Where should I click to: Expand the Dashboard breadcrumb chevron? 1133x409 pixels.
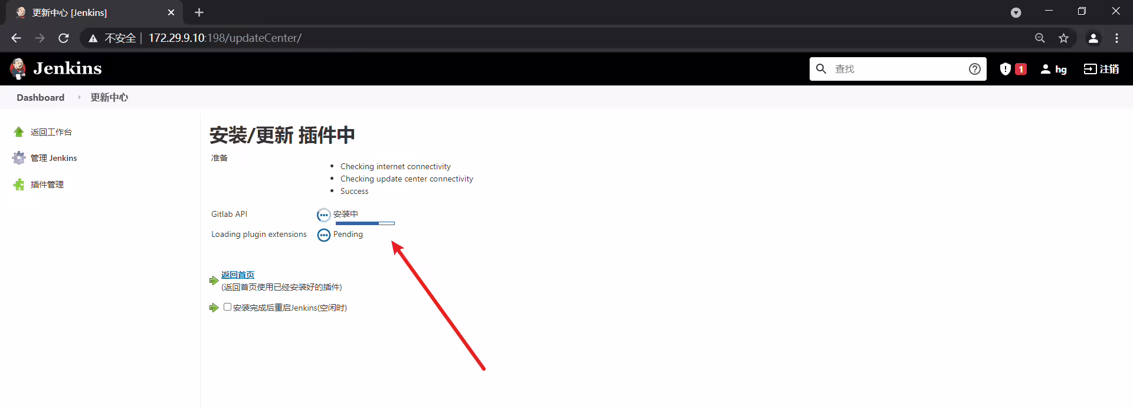point(79,97)
